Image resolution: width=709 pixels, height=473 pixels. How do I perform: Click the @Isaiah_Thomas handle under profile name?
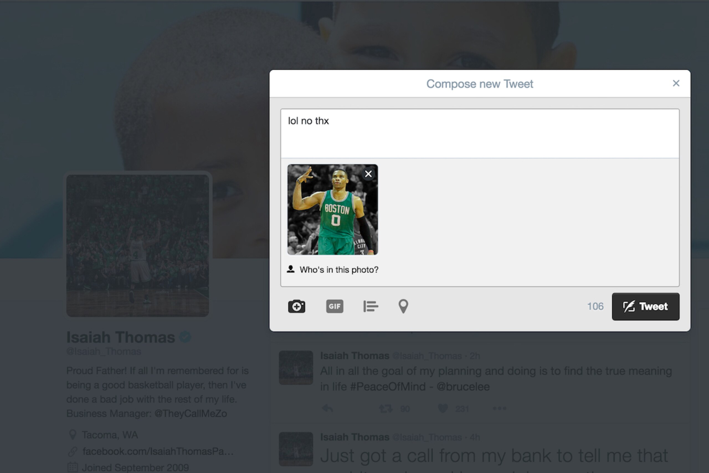104,351
